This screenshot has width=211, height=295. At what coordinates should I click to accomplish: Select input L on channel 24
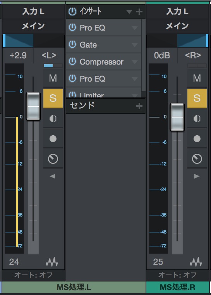pyautogui.click(x=34, y=12)
